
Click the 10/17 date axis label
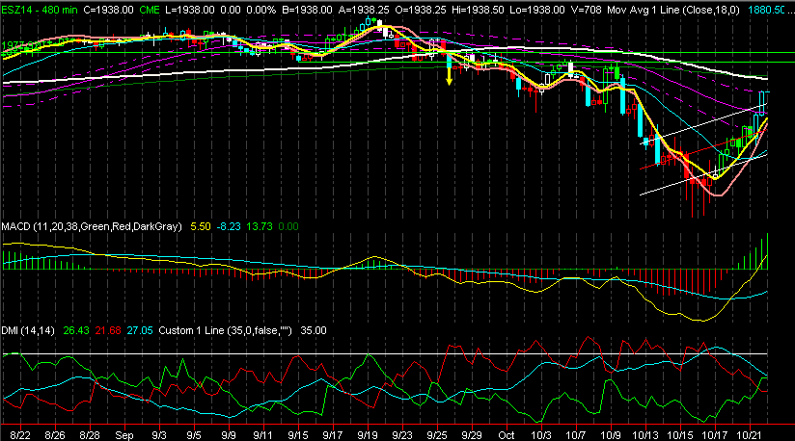[x=714, y=435]
